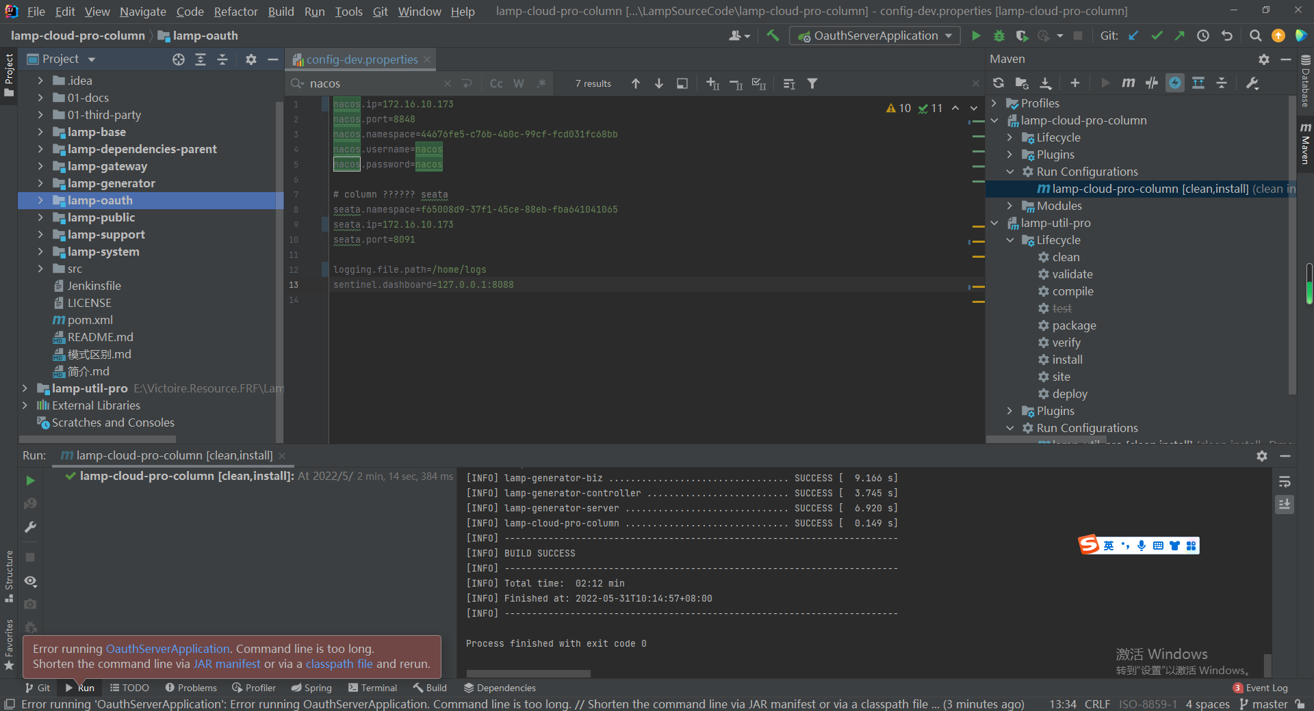Download sources and documentation in Maven panel
This screenshot has height=711, width=1314.
1045,83
